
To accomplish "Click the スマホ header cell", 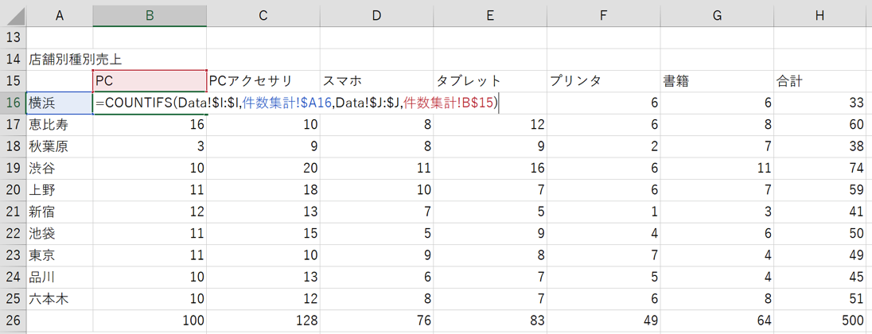I will [x=376, y=81].
